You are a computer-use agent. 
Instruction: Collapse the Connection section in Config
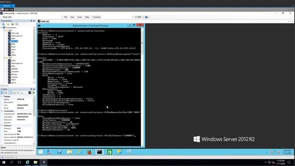2,111
